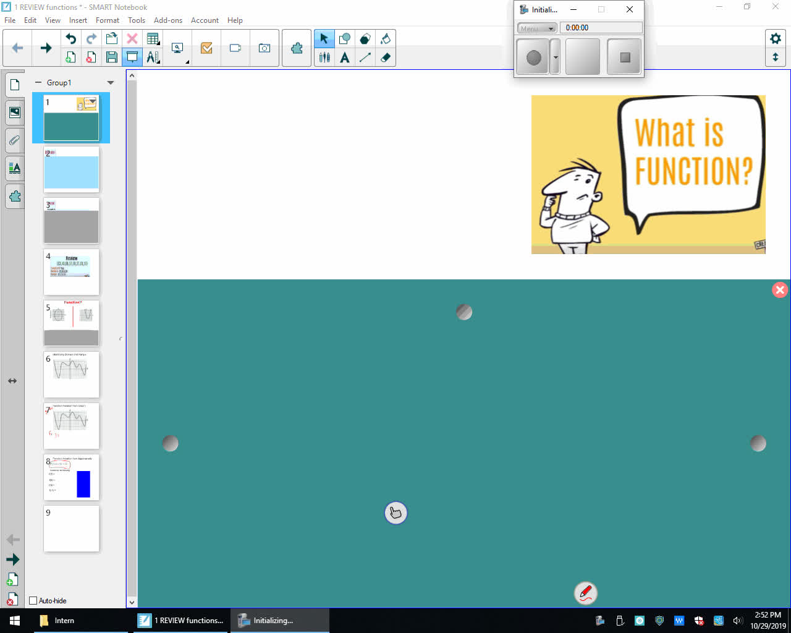The width and height of the screenshot is (791, 633).
Task: Enable the Auto-hide checkbox
Action: pos(33,600)
